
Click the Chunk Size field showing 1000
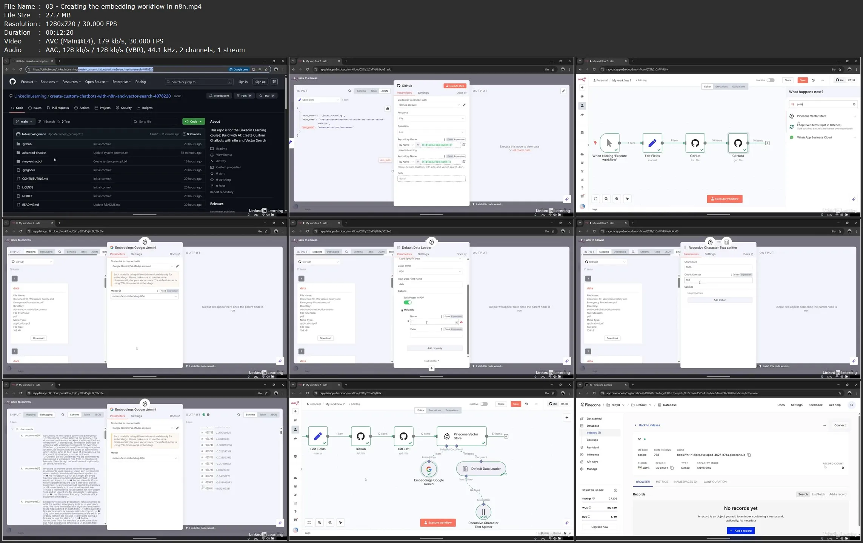(718, 267)
